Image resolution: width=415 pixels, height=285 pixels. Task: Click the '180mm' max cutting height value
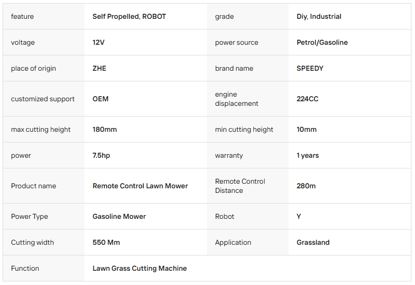[x=105, y=129]
